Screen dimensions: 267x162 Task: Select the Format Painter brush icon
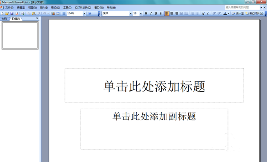pyautogui.click(x=39, y=14)
